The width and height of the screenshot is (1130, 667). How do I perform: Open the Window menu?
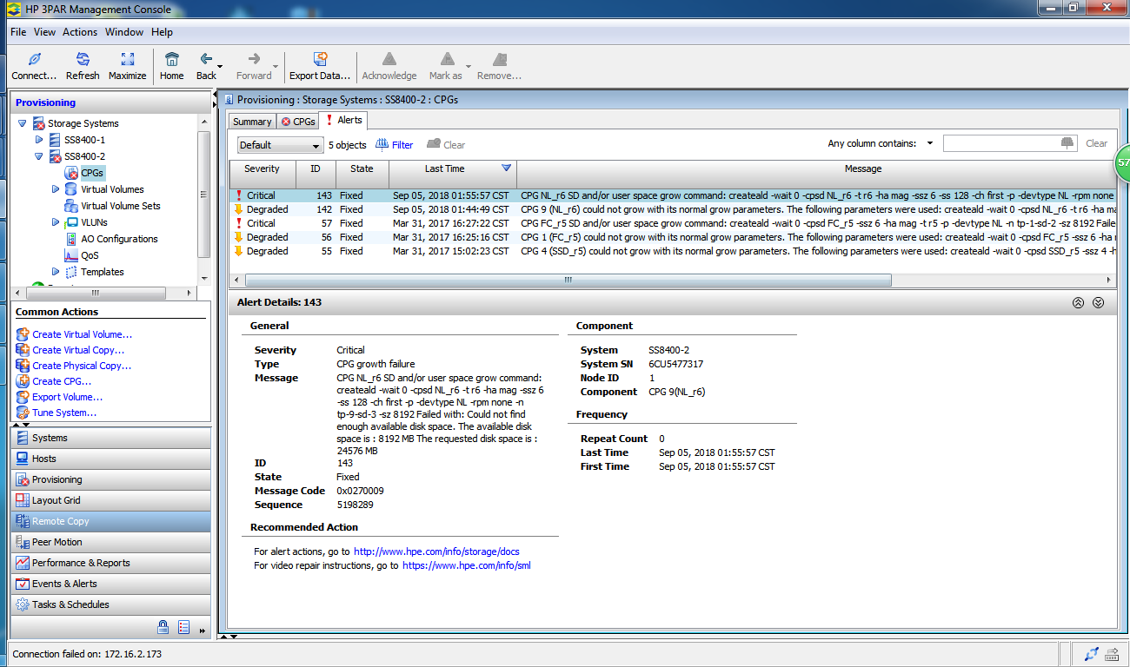124,32
